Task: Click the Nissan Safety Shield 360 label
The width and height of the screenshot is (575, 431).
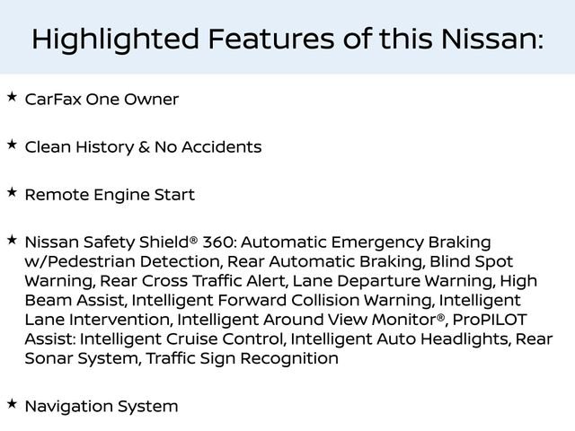Action: tap(131, 242)
